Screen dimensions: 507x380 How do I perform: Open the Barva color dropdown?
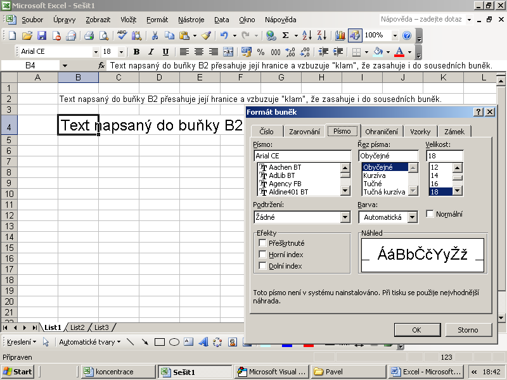pyautogui.click(x=413, y=217)
